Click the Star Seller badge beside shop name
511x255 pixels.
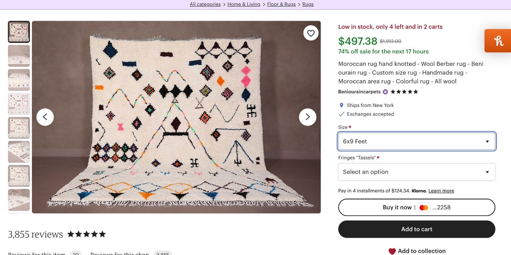[385, 92]
